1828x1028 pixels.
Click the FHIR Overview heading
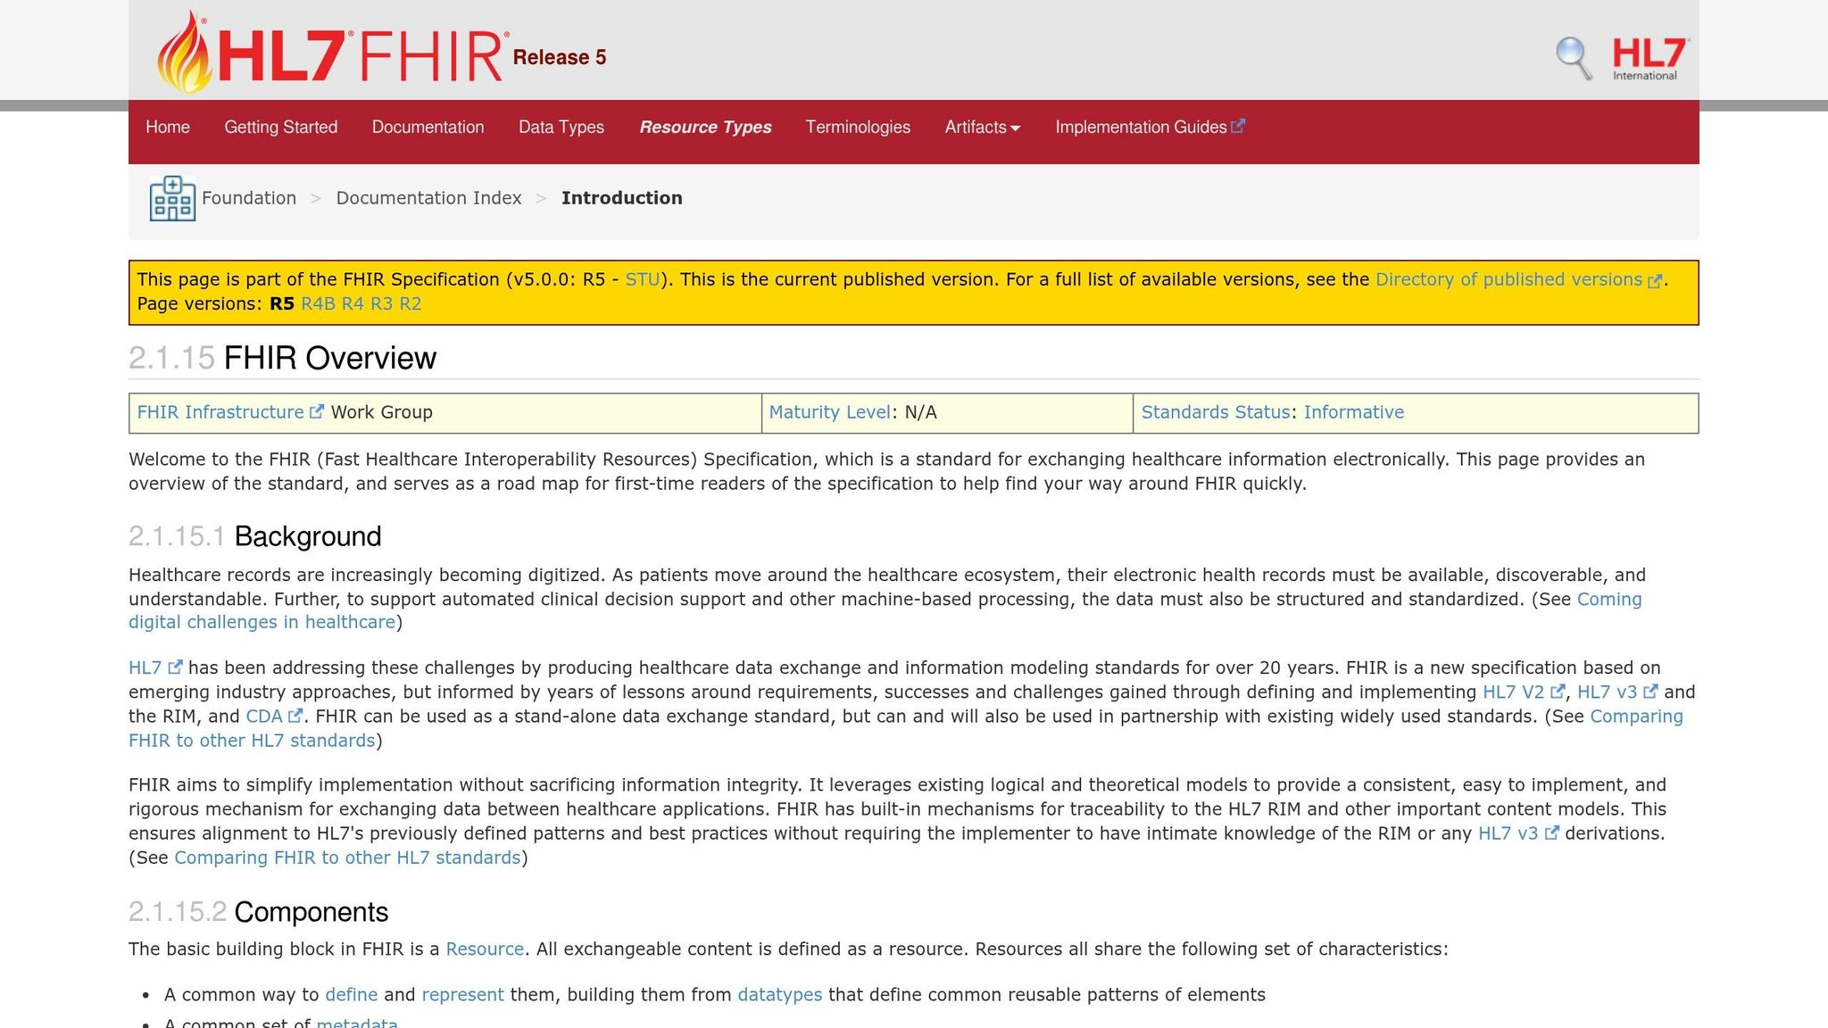pos(329,358)
